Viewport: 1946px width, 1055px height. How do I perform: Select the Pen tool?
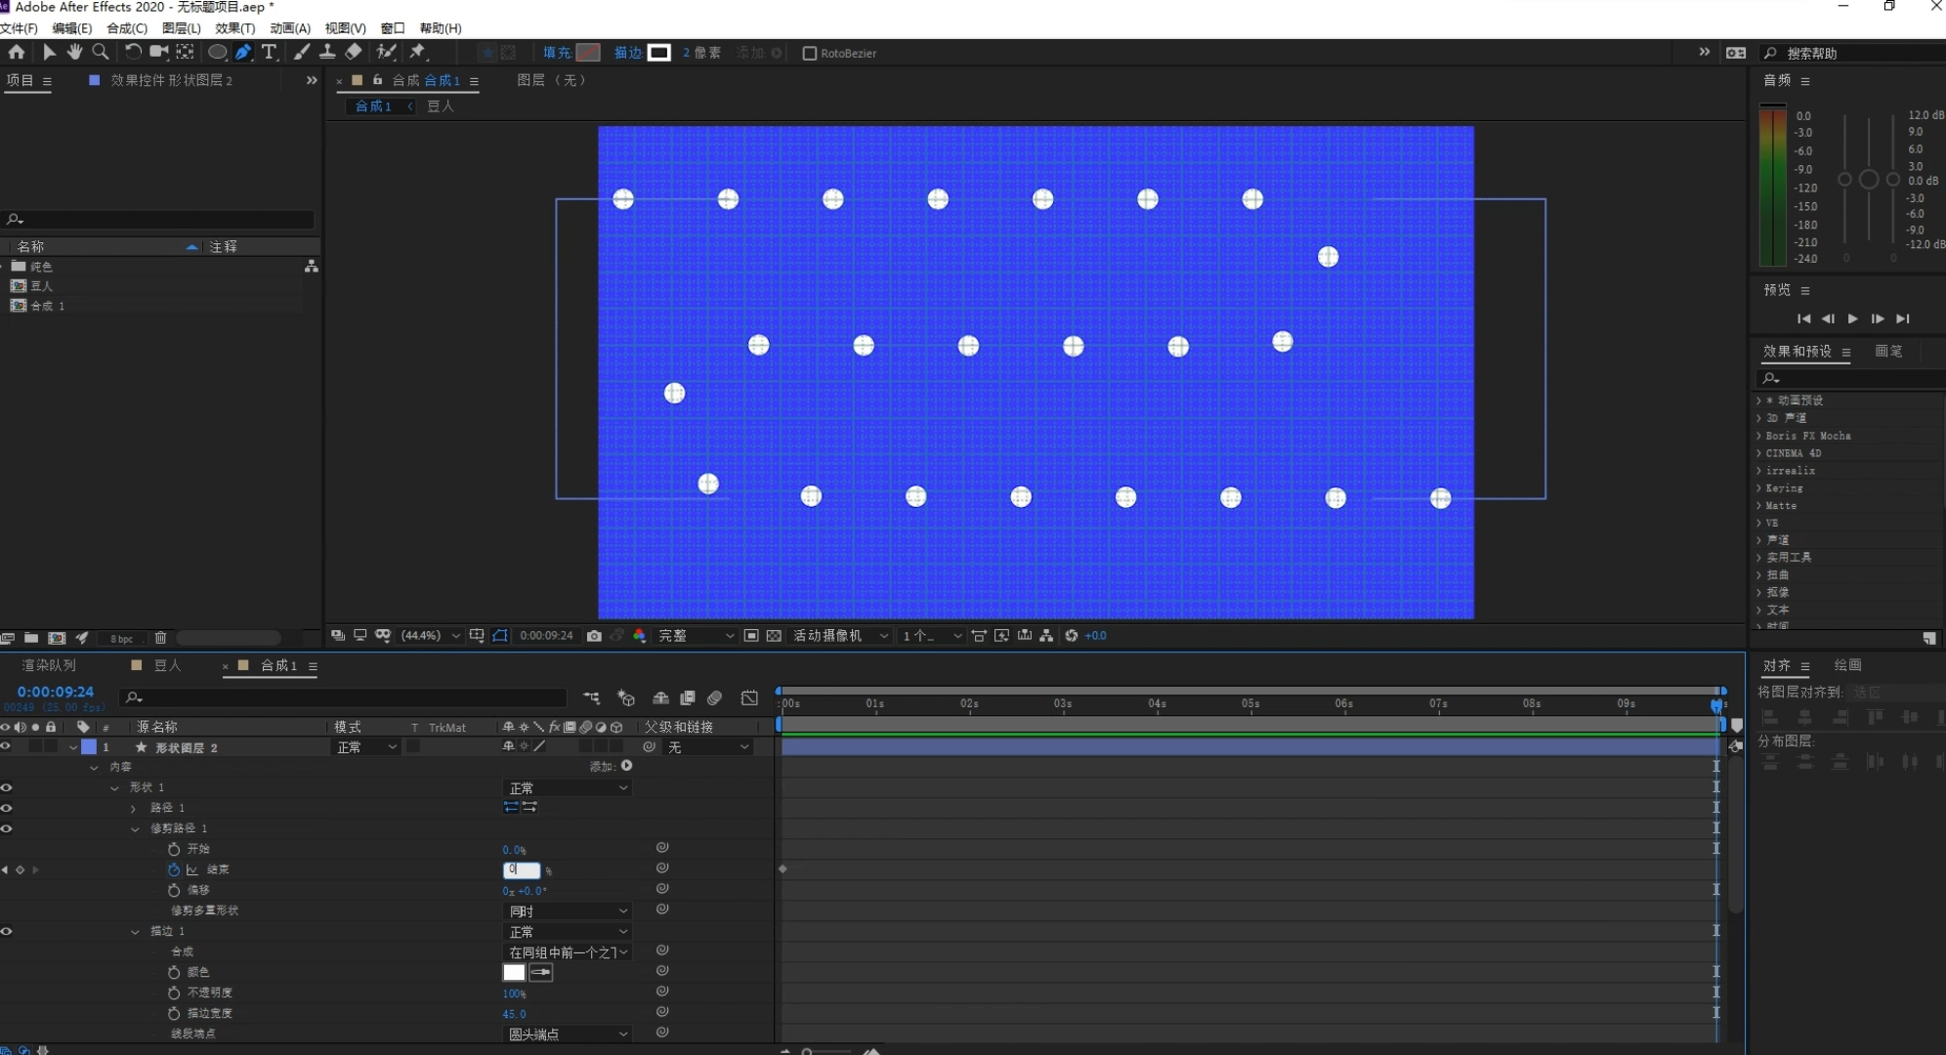(243, 52)
